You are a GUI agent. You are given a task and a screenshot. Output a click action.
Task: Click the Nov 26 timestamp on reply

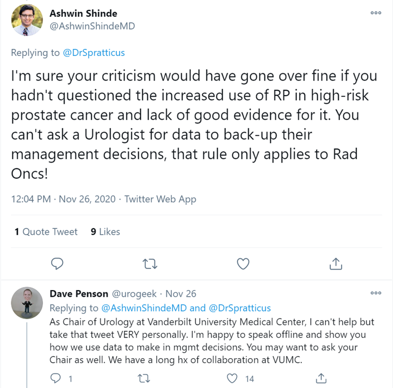(181, 293)
